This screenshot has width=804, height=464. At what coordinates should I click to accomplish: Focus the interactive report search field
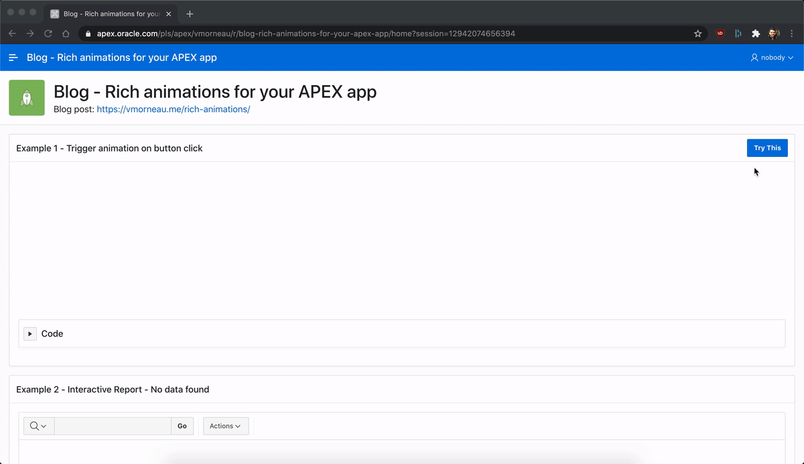(113, 426)
